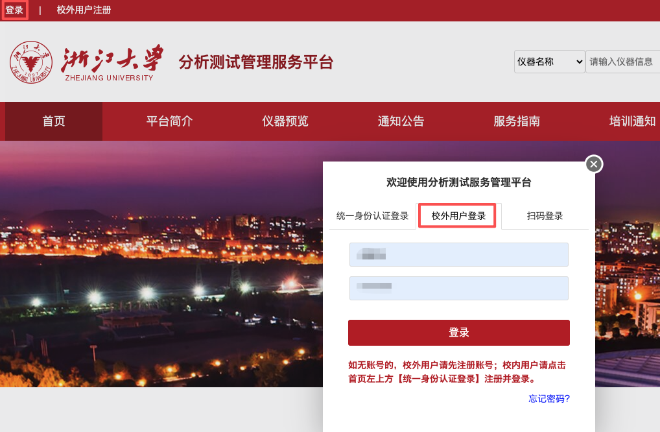Screen dimensions: 660x432
Task: Click the 请输入仪器信息 search field
Action: pos(623,62)
